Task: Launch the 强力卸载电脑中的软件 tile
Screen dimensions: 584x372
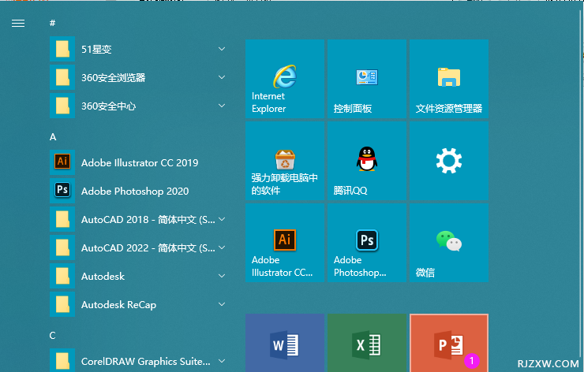Action: [285, 161]
